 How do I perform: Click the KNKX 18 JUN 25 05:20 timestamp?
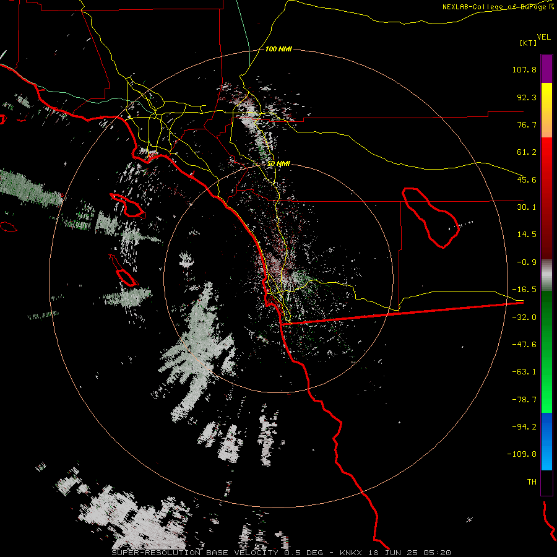click(395, 553)
